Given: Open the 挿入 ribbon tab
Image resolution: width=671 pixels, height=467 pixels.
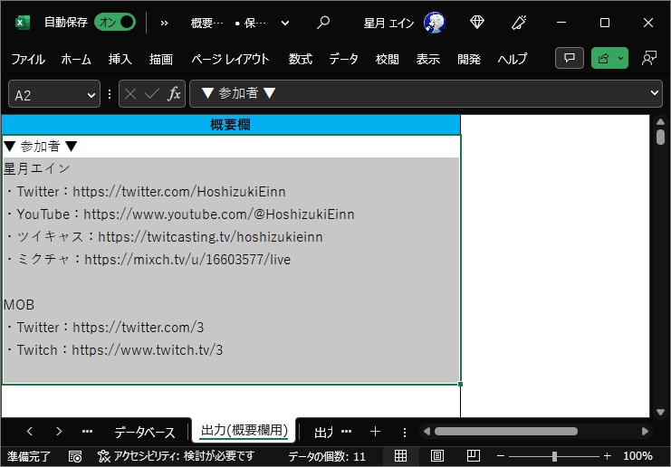Looking at the screenshot, I should (x=120, y=59).
